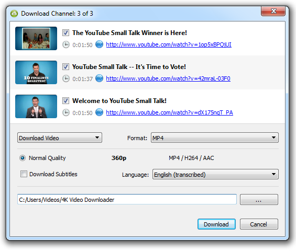Click the 4K Video Downloader title bar icon
Image resolution: width=296 pixels, height=251 pixels.
[14, 14]
